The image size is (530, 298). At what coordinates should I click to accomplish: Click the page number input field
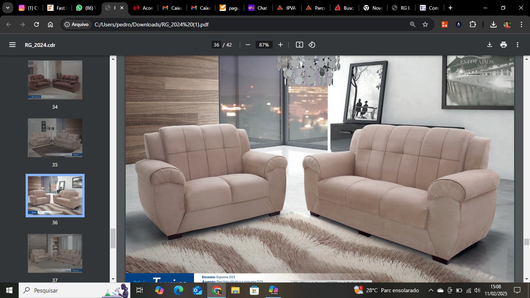tap(217, 45)
